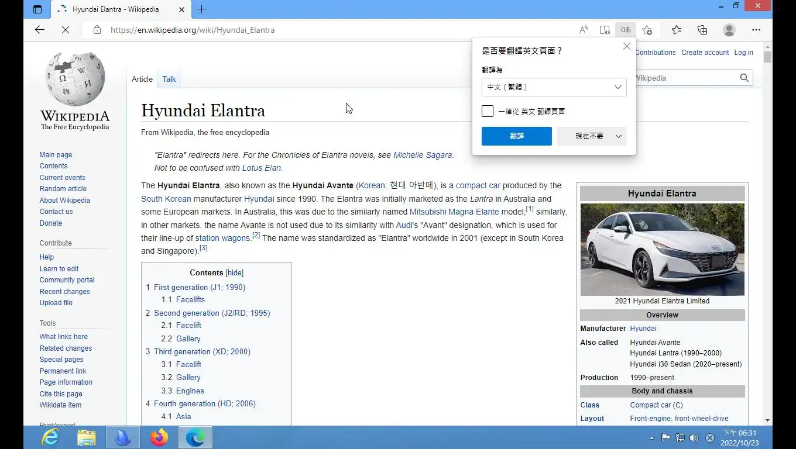Jump to Third generation (XD; 2000)

coord(202,352)
